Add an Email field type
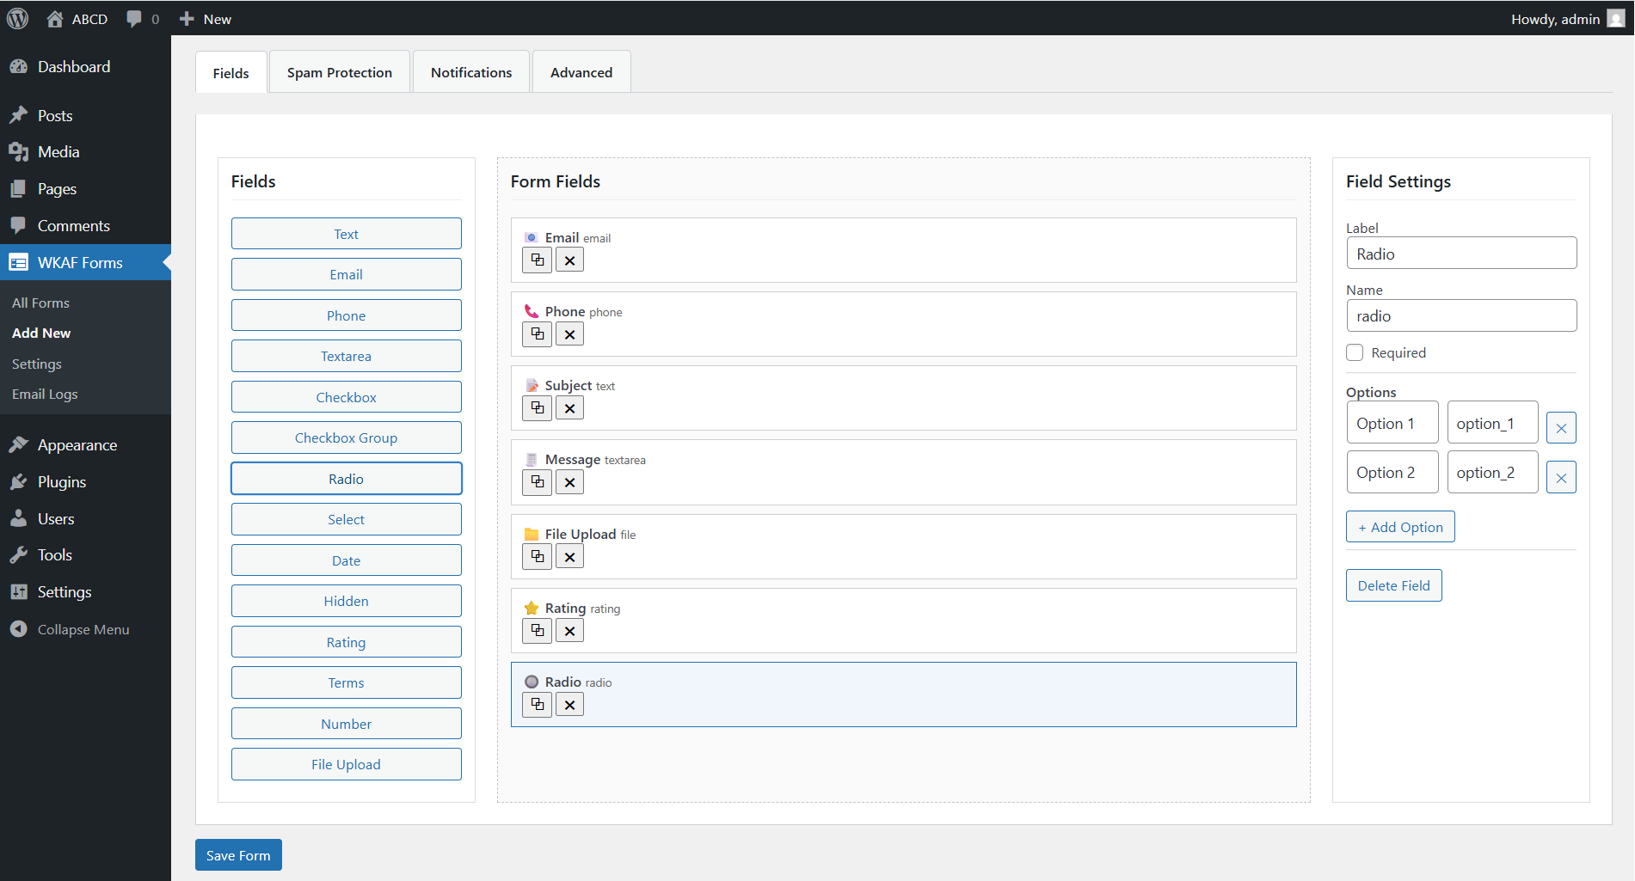 click(347, 274)
